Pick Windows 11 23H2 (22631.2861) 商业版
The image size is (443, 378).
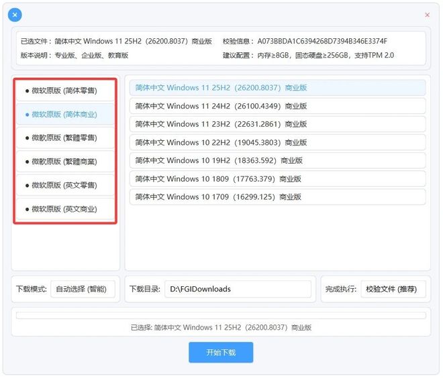277,124
